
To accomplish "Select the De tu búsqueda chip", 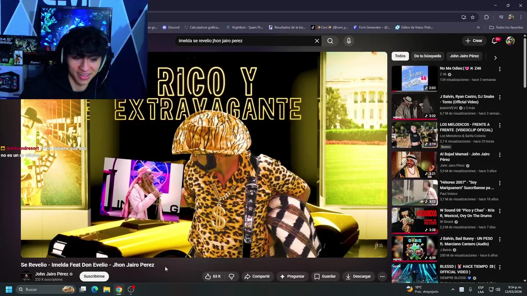I will click(427, 56).
